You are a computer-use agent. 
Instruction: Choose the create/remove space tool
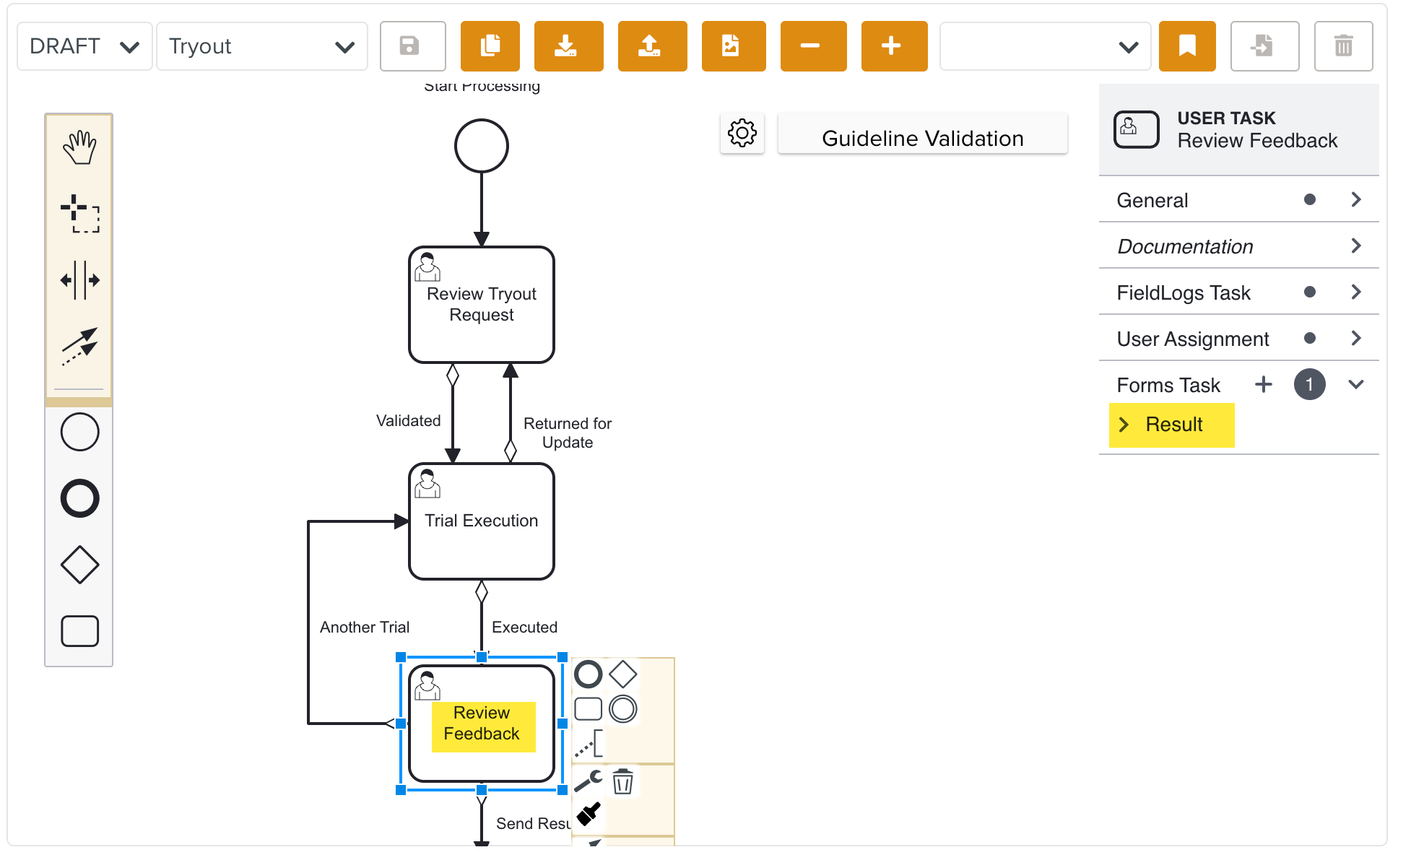click(79, 280)
